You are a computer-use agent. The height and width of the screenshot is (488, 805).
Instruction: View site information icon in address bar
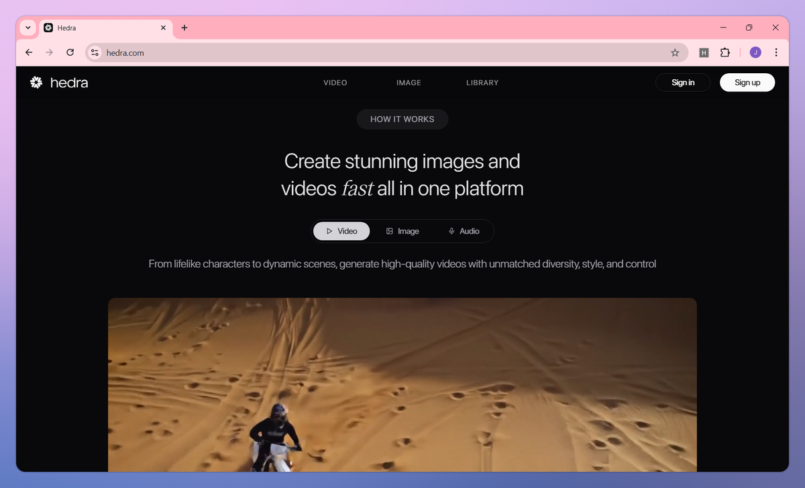point(95,52)
